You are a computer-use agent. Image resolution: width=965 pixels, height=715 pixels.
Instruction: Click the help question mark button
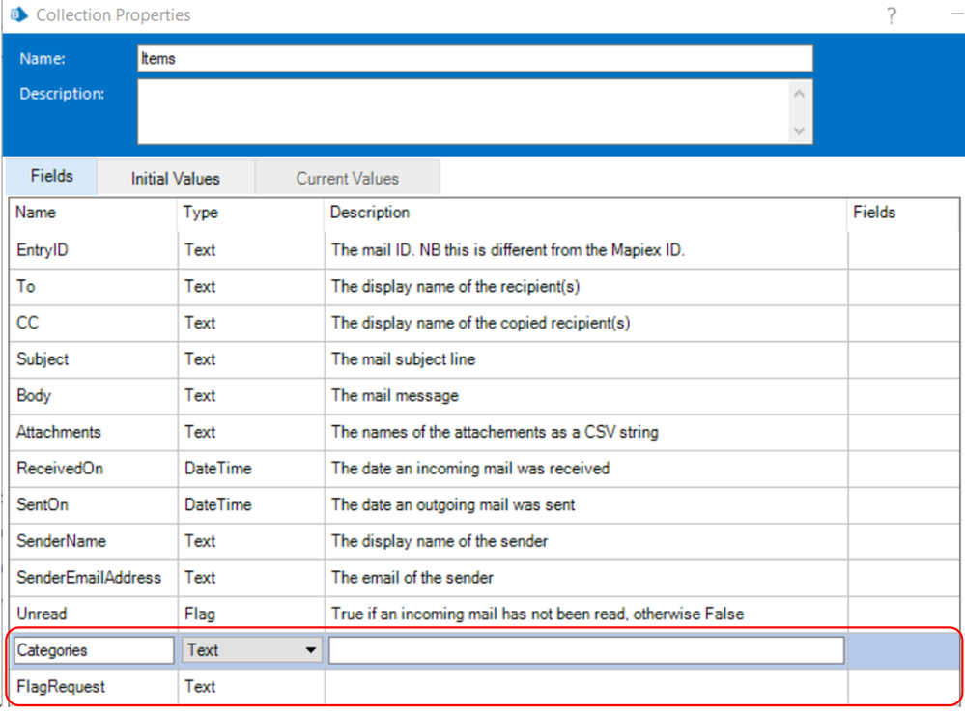[891, 15]
